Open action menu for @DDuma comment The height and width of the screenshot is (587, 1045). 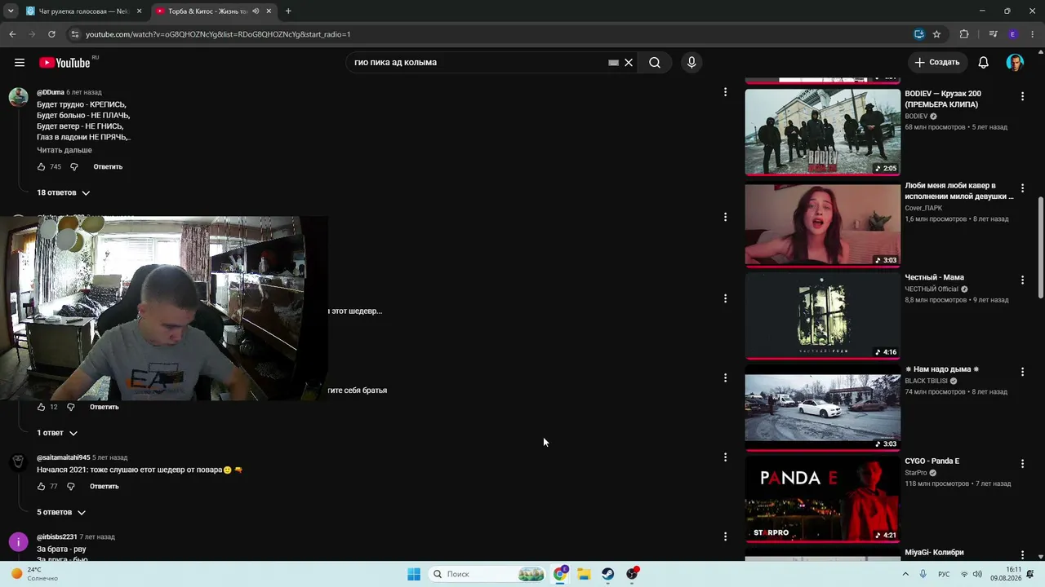click(x=725, y=92)
